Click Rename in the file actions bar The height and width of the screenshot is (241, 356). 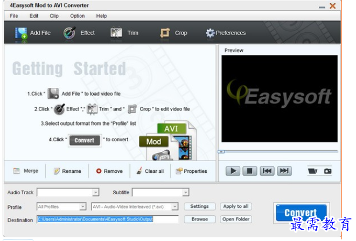[x=67, y=171]
